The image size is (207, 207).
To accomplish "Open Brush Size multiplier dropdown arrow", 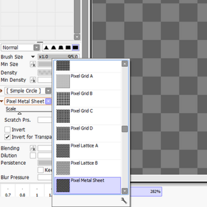I will pos(33,57).
